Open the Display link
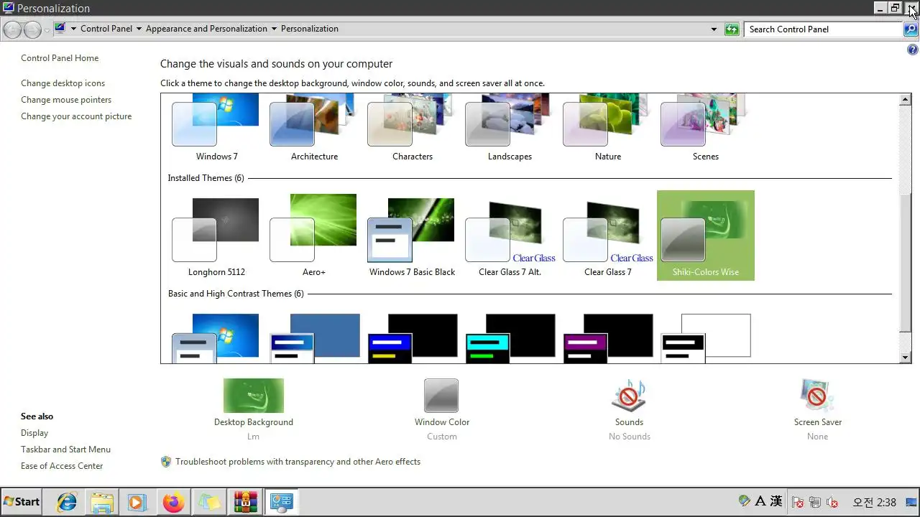 (x=34, y=433)
